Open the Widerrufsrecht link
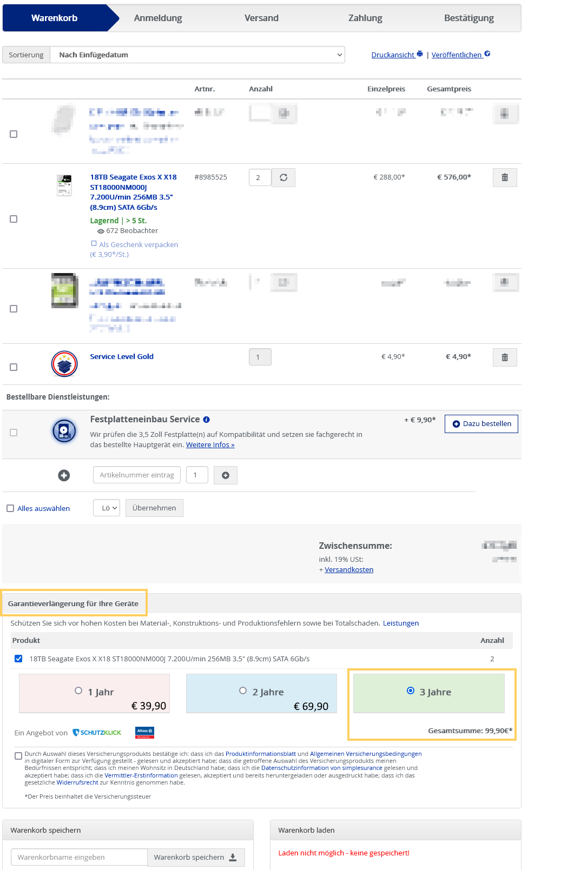The width and height of the screenshot is (561, 870). coord(77,782)
